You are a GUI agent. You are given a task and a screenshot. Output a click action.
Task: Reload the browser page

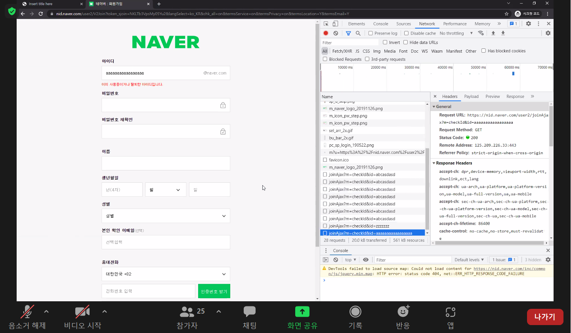pos(40,13)
